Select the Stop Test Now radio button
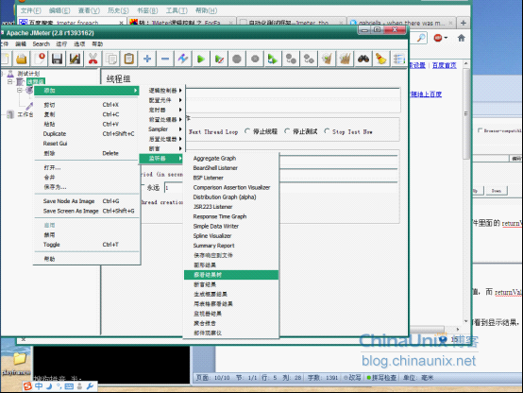Image resolution: width=523 pixels, height=393 pixels. (x=327, y=131)
